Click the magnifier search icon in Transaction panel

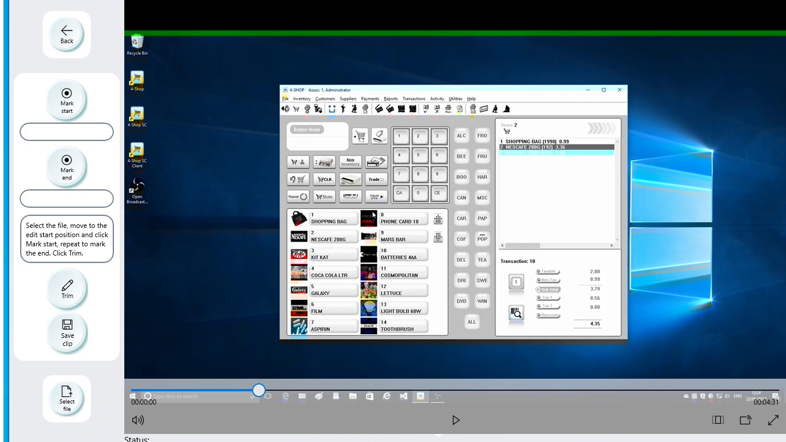[x=516, y=312]
